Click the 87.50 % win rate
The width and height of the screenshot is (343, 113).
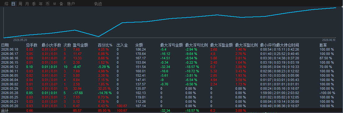(x=326, y=58)
